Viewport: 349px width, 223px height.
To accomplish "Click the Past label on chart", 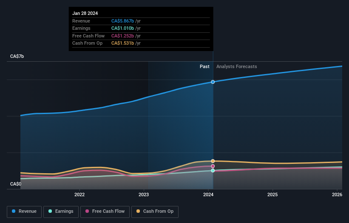I will coord(204,67).
